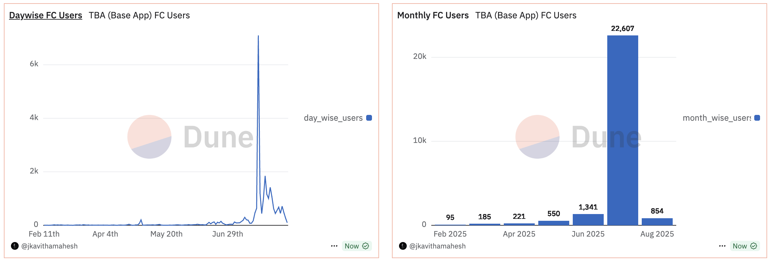Toggle the month_wise_users legend color swatch
This screenshot has width=771, height=262.
point(757,118)
